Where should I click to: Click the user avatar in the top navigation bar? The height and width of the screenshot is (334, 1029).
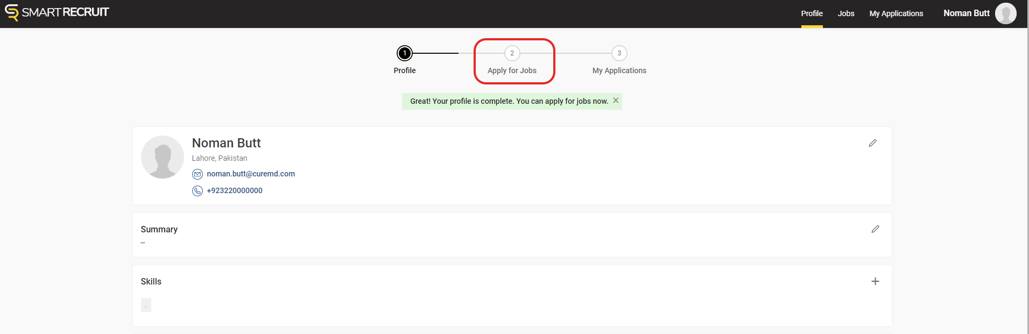1005,13
